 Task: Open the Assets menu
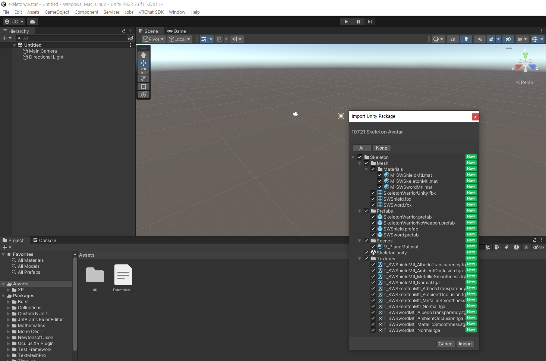[x=33, y=12]
